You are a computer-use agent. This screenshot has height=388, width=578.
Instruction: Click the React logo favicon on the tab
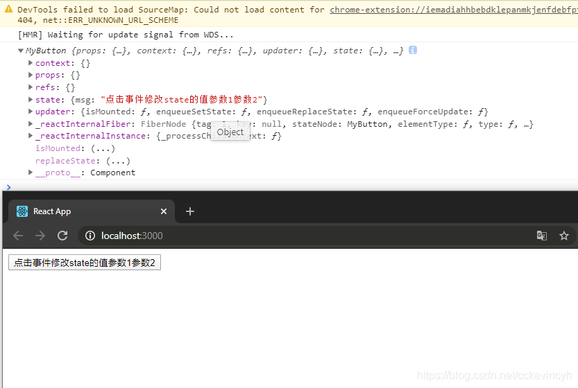pos(22,211)
